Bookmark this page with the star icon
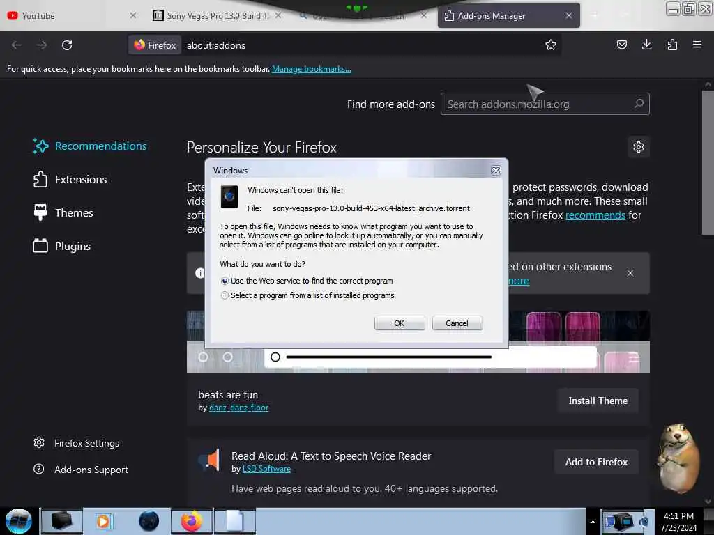 click(x=551, y=45)
